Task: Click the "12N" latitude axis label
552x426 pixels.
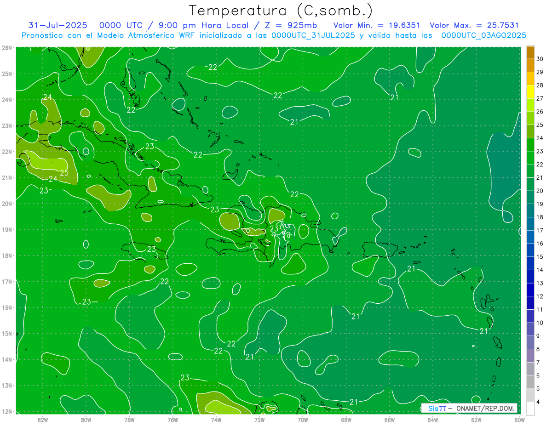Action: click(7, 411)
